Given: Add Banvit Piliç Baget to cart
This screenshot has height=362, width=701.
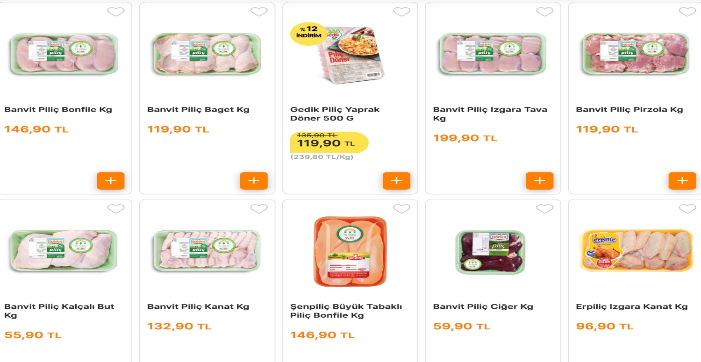Looking at the screenshot, I should point(254,181).
